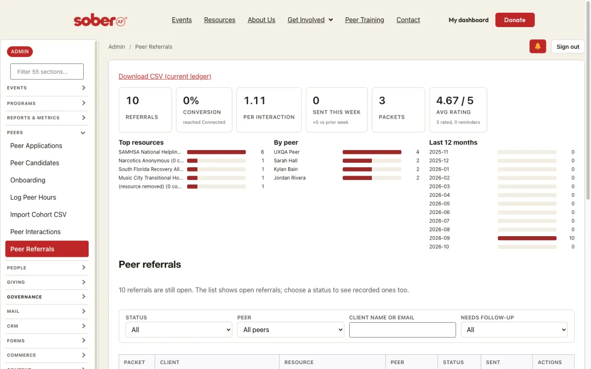The width and height of the screenshot is (591, 369).
Task: Expand the Commerce sidebar section
Action: (x=47, y=355)
